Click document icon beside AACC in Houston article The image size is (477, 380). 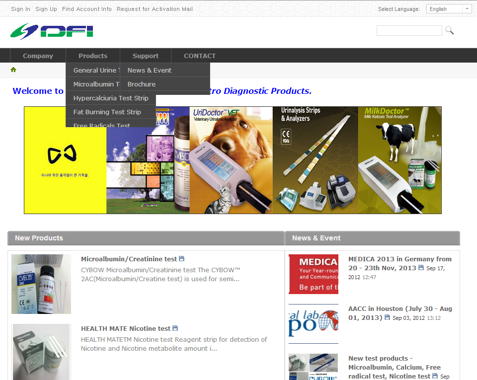387,317
